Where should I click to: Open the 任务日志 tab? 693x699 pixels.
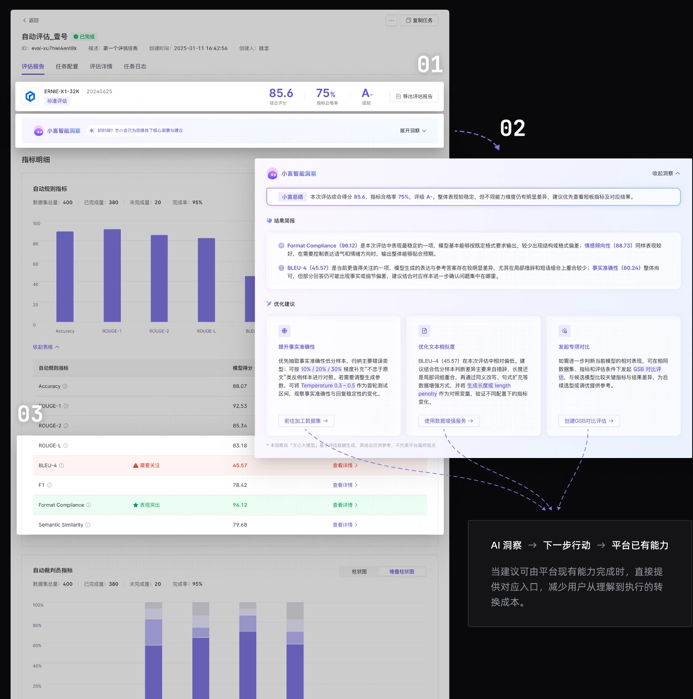coord(135,67)
